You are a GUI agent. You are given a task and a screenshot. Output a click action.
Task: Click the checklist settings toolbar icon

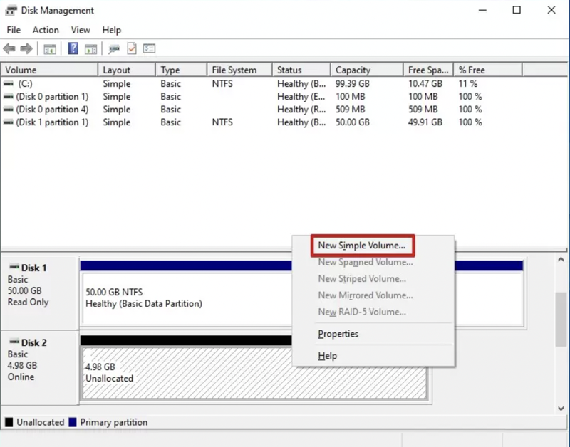(149, 49)
